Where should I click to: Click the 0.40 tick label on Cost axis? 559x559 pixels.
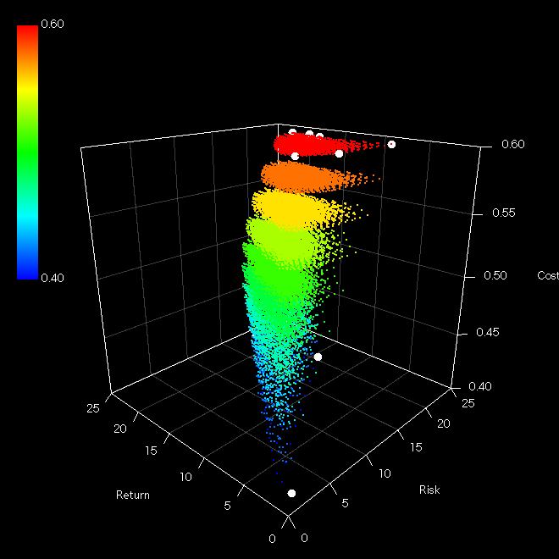click(480, 386)
